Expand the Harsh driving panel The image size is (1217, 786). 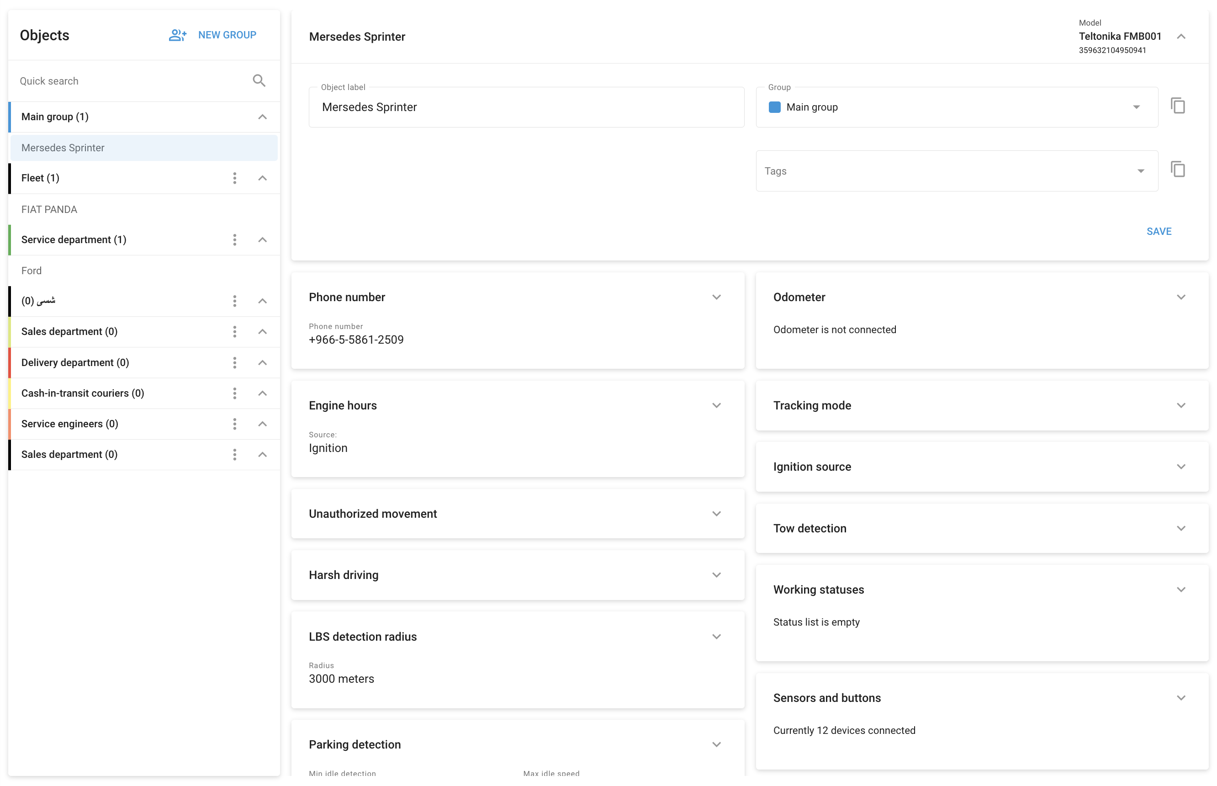coord(716,575)
